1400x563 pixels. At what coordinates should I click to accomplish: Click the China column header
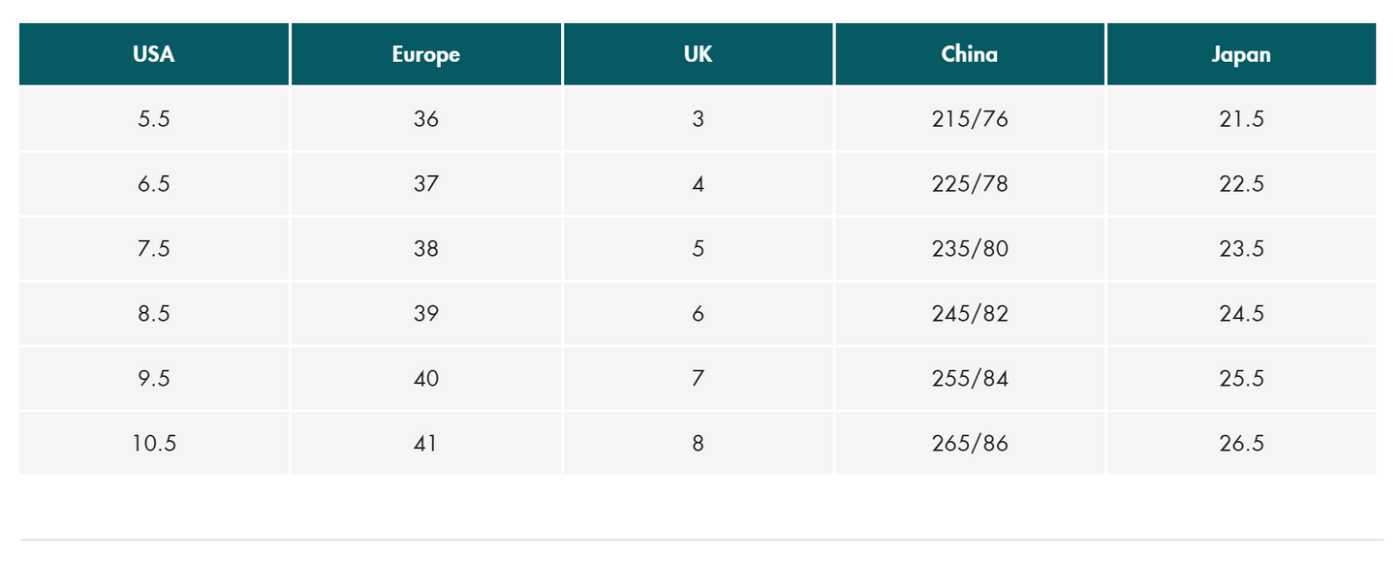[x=970, y=54]
